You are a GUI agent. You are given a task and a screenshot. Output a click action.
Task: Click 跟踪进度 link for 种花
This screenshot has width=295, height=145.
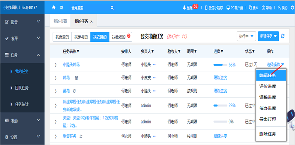[220, 78]
